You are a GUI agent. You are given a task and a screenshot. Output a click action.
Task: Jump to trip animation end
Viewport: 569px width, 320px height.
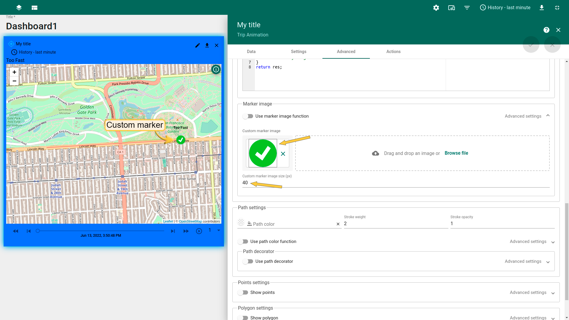[x=173, y=231]
